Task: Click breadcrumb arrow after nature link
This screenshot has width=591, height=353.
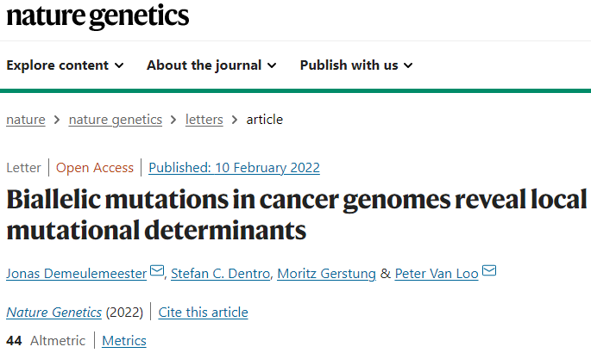Action: pos(57,120)
